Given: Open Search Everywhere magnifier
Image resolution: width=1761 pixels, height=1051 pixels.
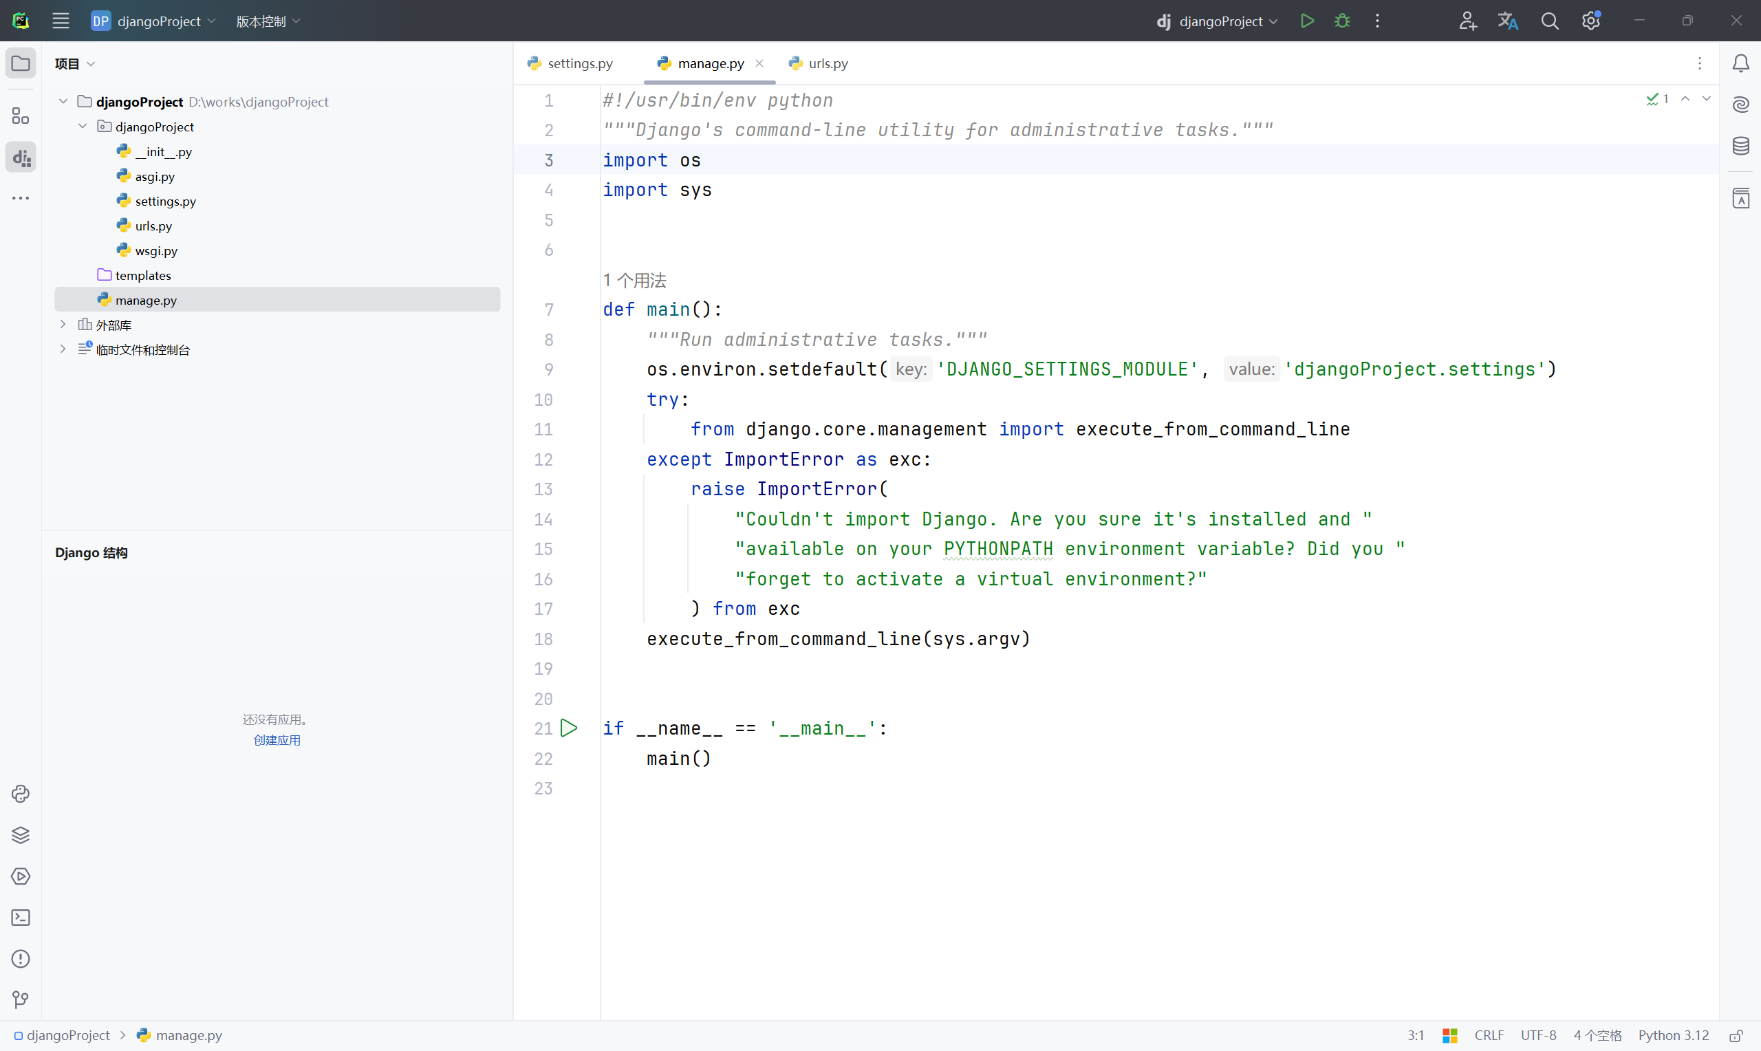Looking at the screenshot, I should pos(1550,21).
